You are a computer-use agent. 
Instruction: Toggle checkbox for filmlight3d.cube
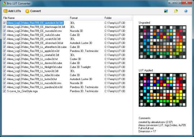4,67
